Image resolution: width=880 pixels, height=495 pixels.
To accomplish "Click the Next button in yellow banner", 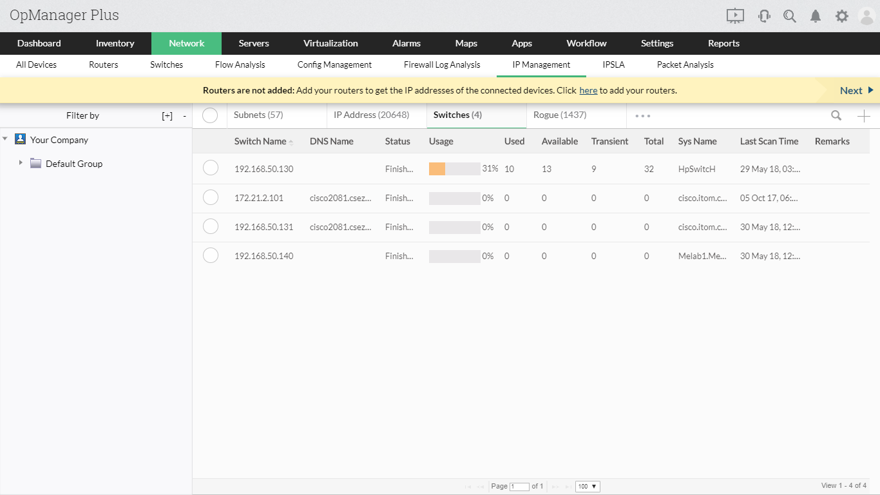I will tap(856, 90).
